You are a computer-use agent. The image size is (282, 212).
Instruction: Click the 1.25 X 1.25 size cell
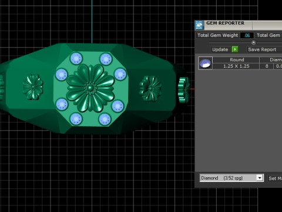(x=236, y=66)
